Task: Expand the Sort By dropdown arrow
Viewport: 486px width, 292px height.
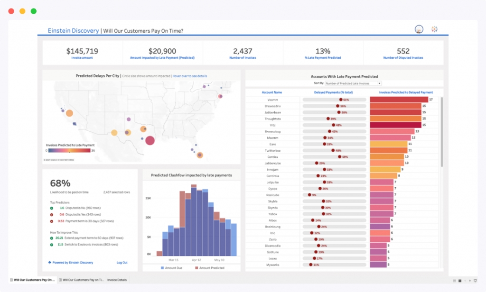Action: (x=378, y=83)
